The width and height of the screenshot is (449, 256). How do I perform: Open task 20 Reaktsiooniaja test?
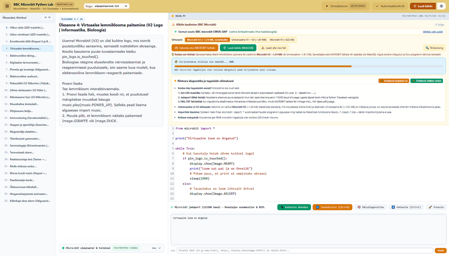(x=28, y=159)
